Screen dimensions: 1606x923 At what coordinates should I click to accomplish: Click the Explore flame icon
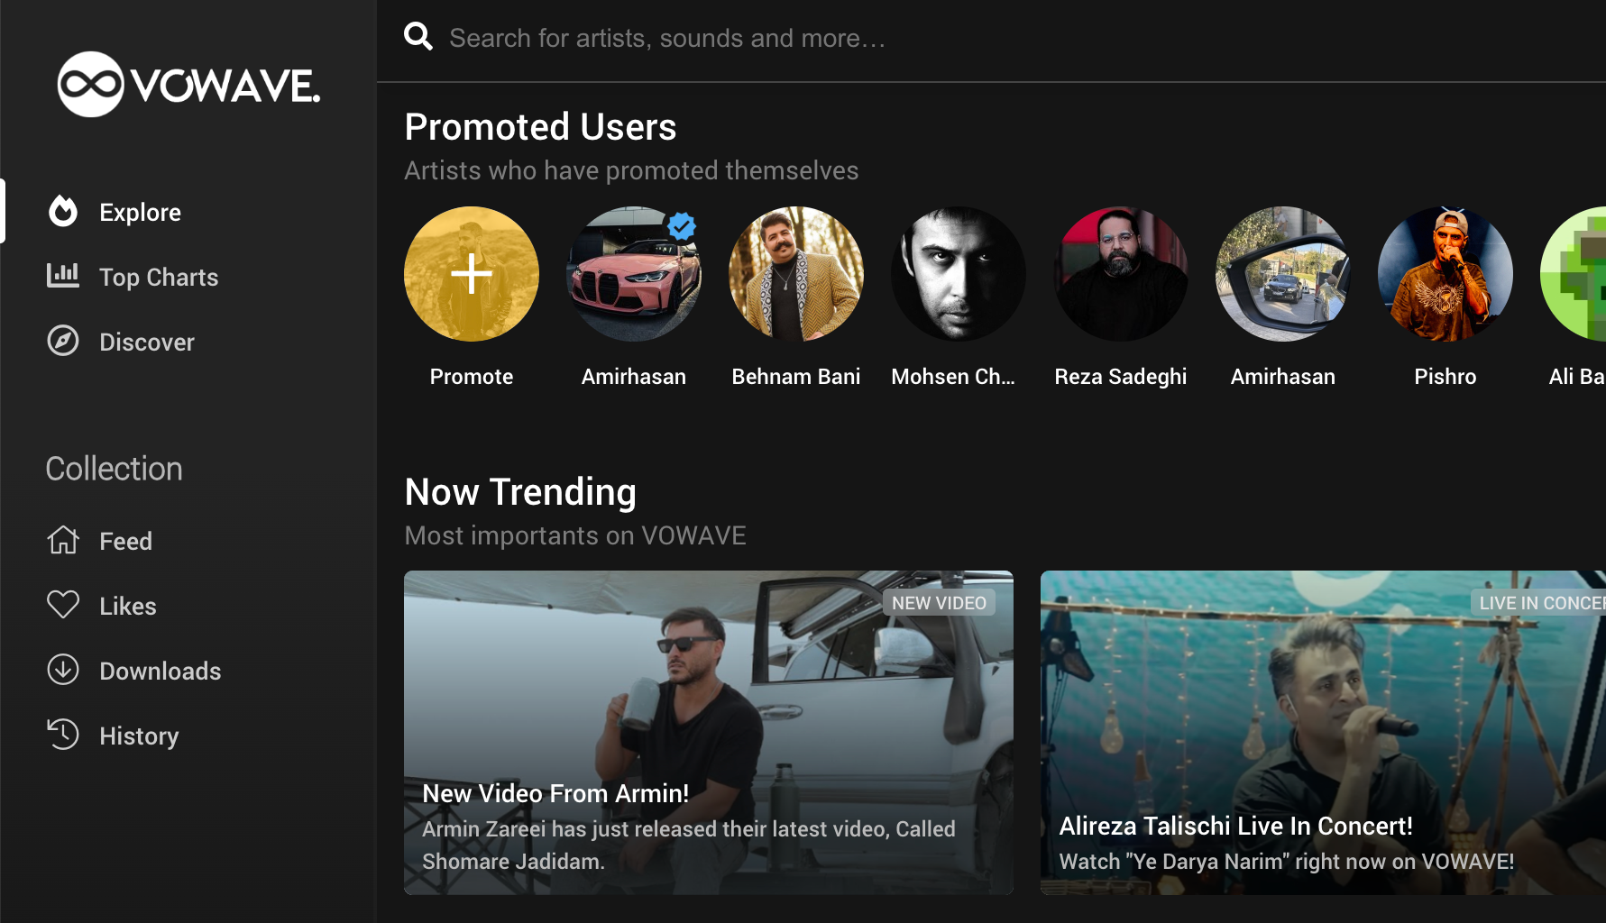coord(63,212)
